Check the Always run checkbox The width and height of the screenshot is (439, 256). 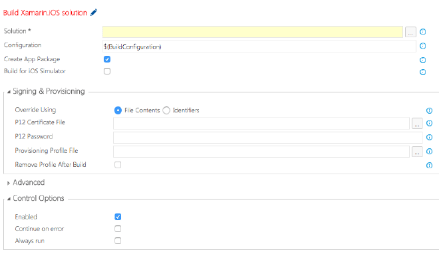coord(118,241)
